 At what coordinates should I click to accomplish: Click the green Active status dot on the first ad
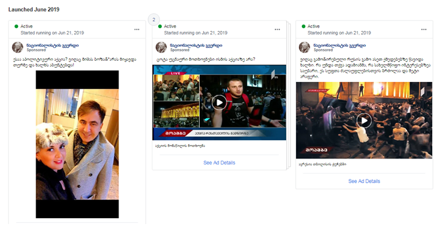(16, 26)
